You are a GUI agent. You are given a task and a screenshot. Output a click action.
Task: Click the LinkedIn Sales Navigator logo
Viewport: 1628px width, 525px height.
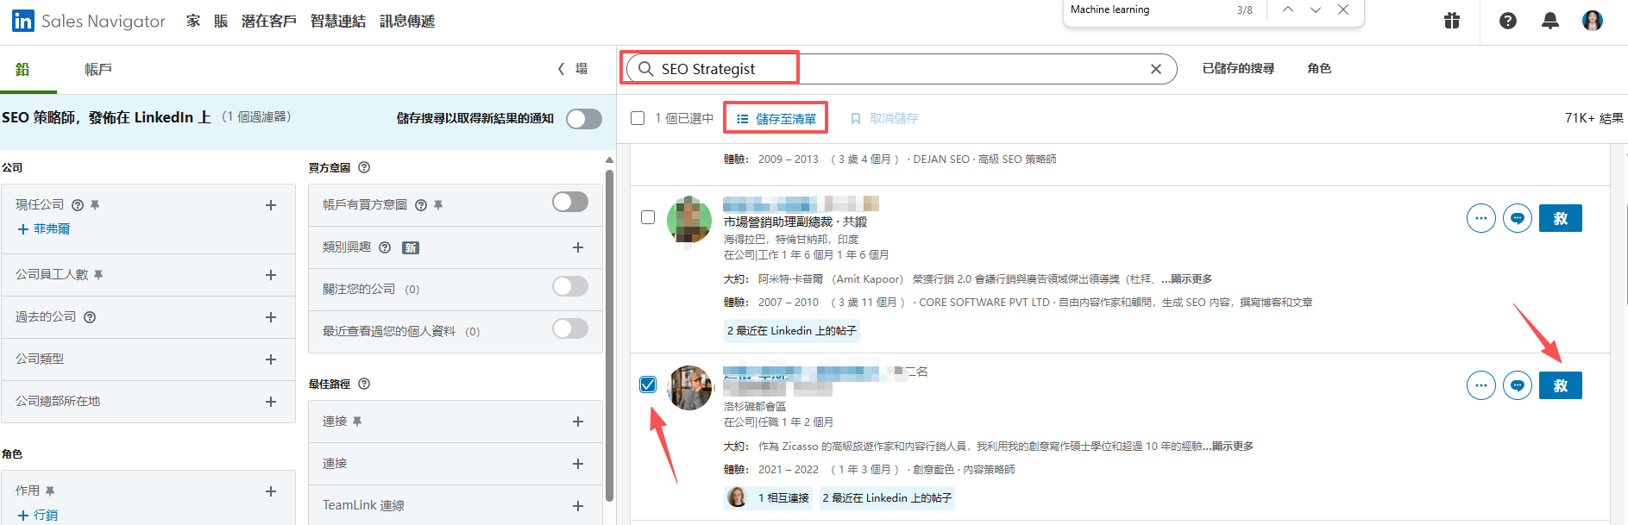click(88, 21)
